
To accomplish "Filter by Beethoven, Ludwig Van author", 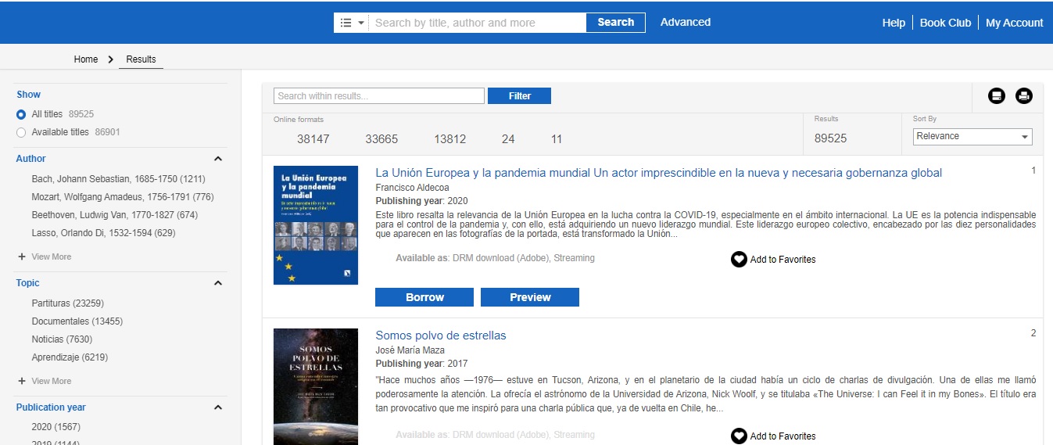I will [115, 215].
